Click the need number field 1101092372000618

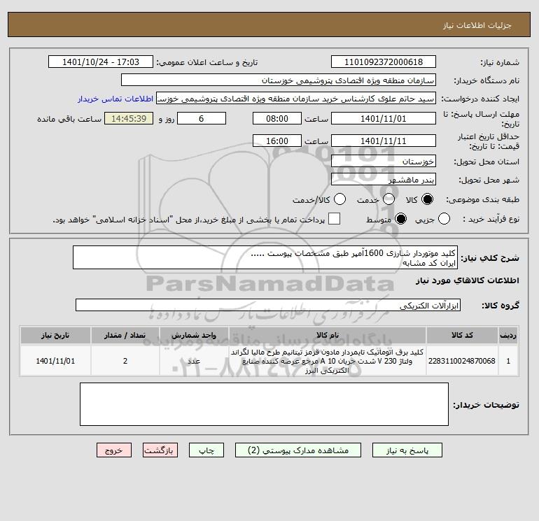click(x=384, y=62)
